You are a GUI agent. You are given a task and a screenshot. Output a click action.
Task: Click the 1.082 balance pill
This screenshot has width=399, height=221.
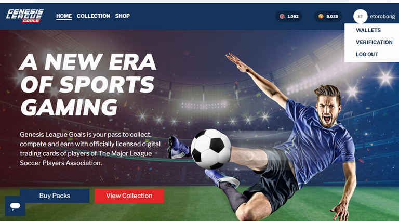(288, 16)
